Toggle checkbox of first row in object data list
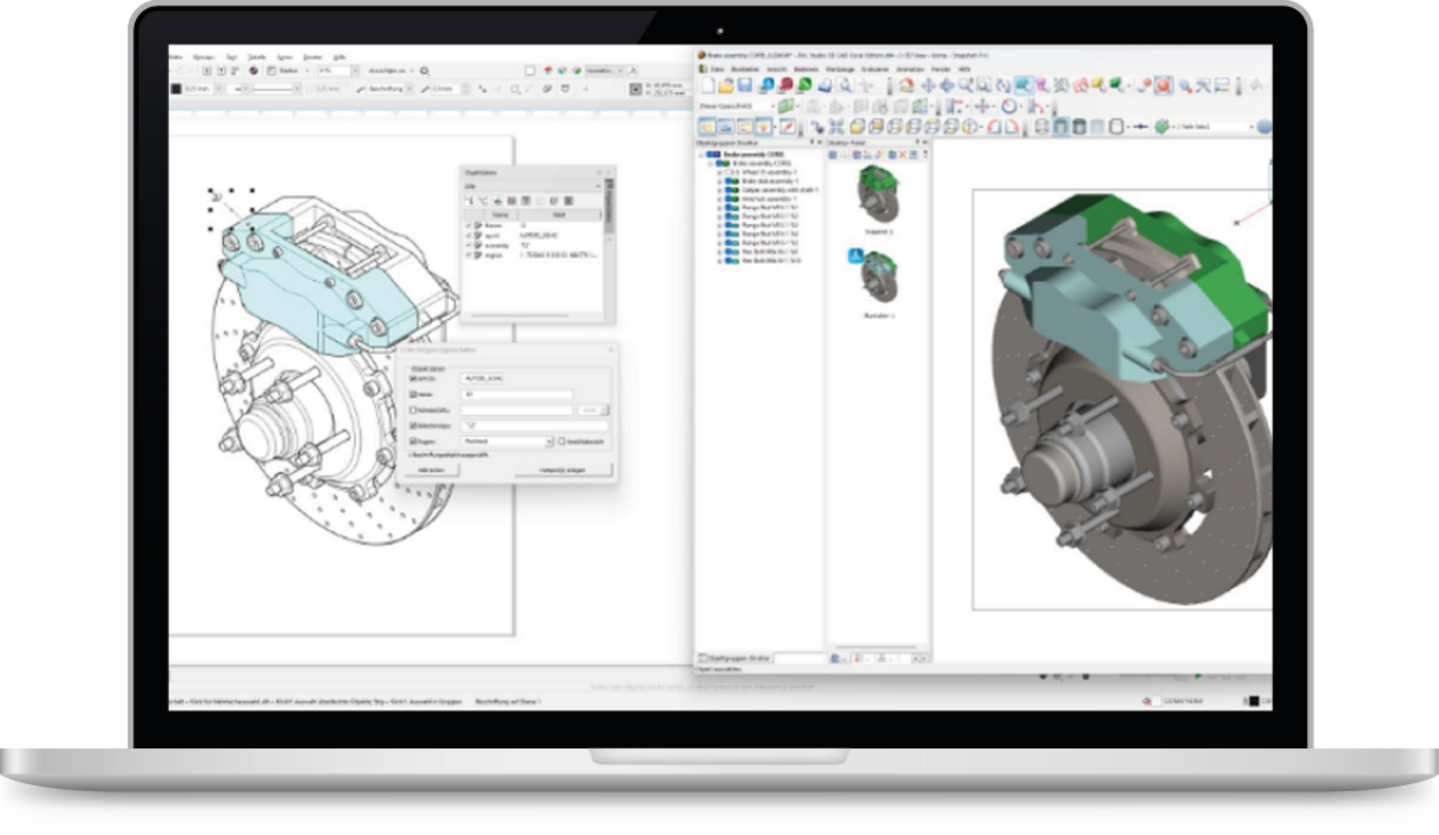Viewport: 1439px width, 835px height. point(469,226)
